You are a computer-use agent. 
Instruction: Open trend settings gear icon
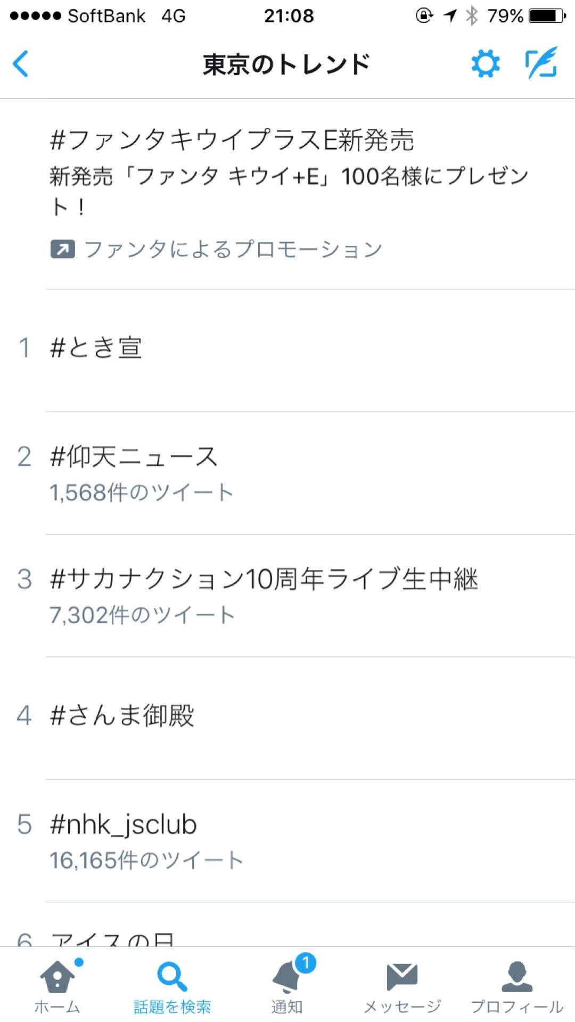(x=486, y=64)
